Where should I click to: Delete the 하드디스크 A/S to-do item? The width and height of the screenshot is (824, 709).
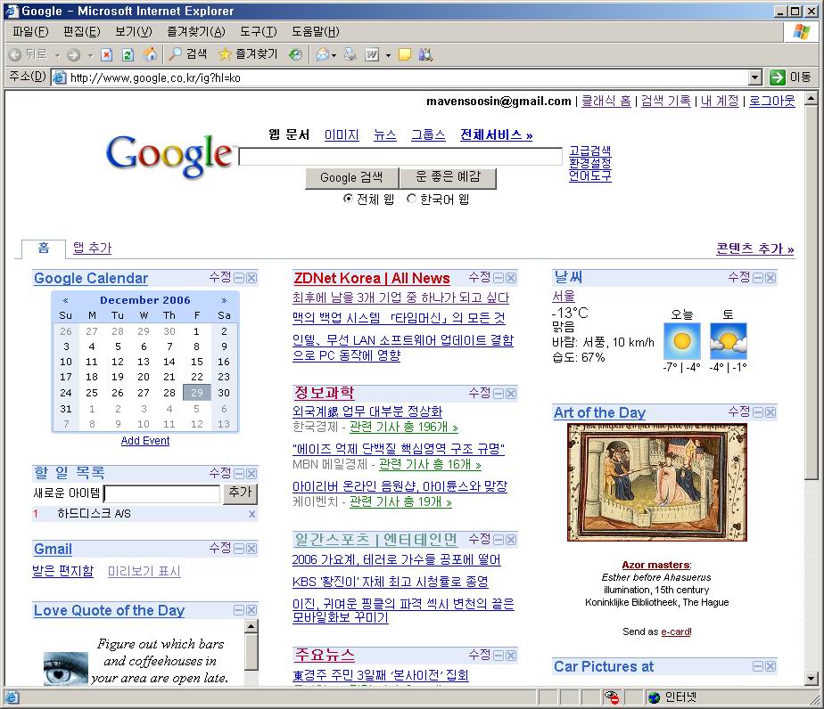click(252, 514)
